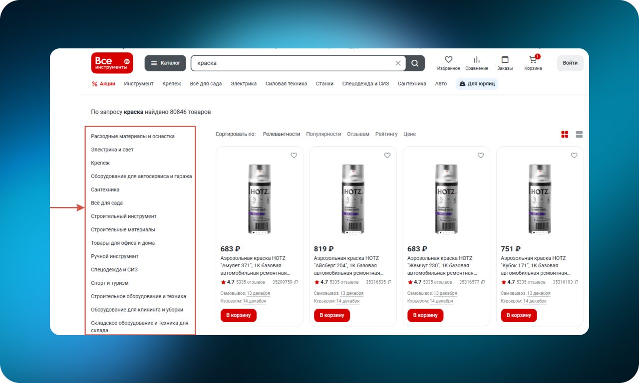The height and width of the screenshot is (383, 639).
Task: Open Акции in top navigation
Action: click(104, 84)
